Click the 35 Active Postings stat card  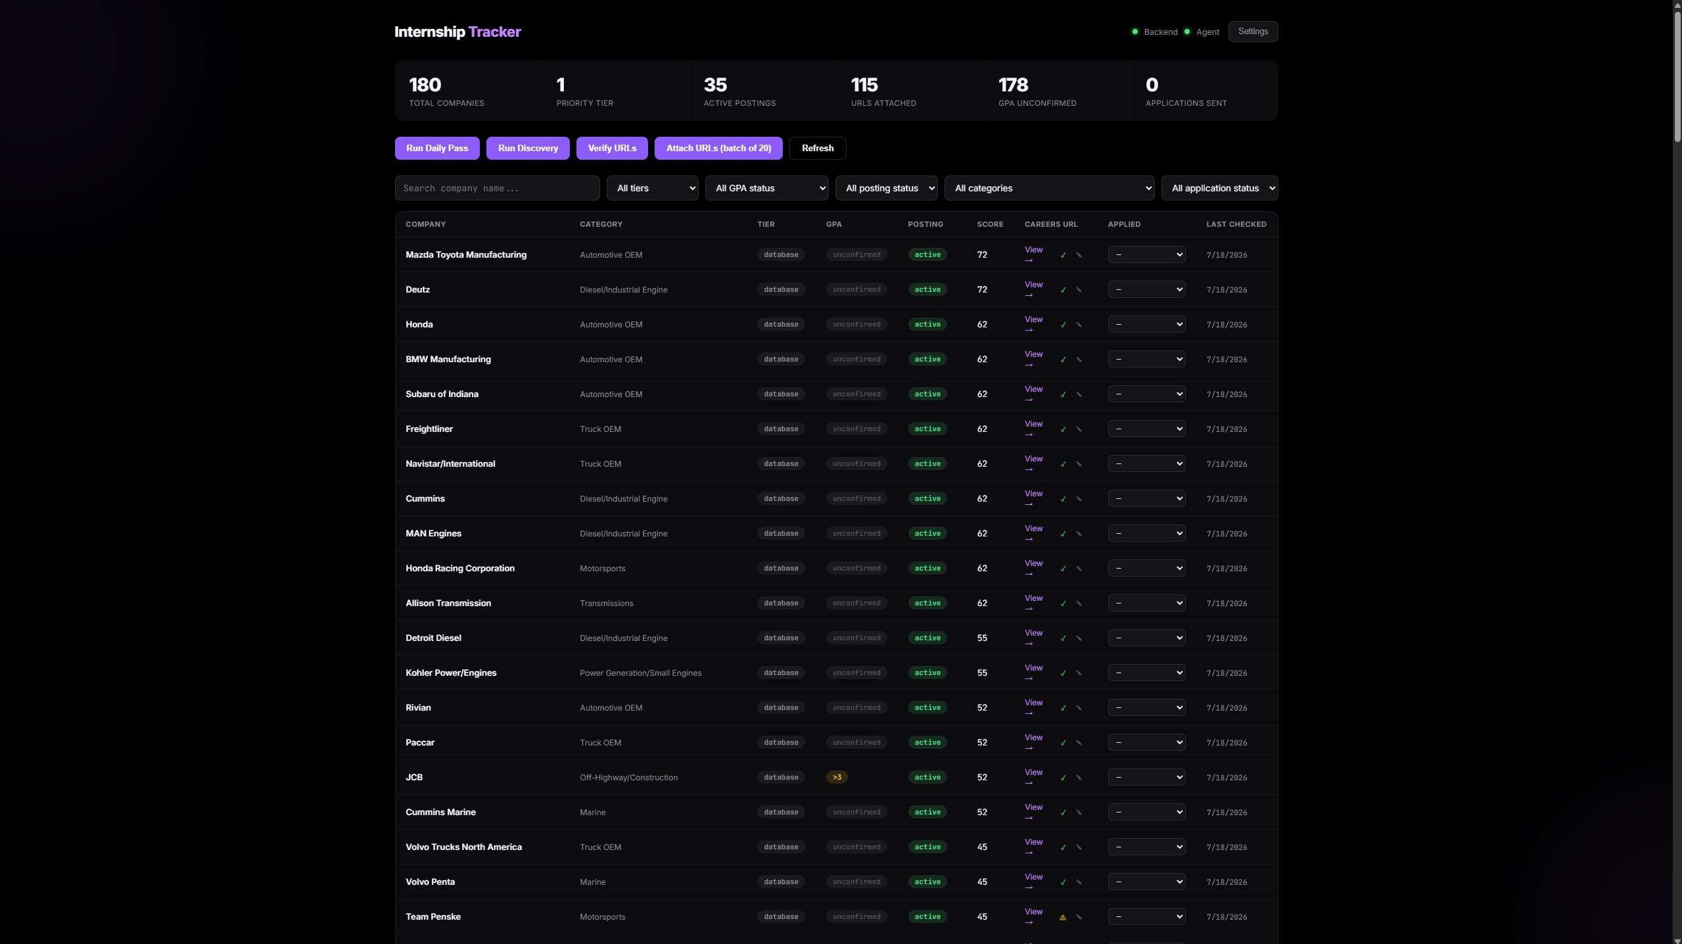pos(762,91)
